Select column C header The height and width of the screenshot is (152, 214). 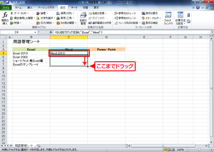pos(69,37)
